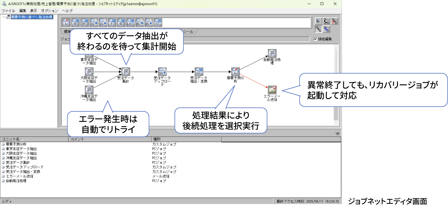Click the delete-connection tool with red X
The height and width of the screenshot is (212, 448).
pos(335,21)
